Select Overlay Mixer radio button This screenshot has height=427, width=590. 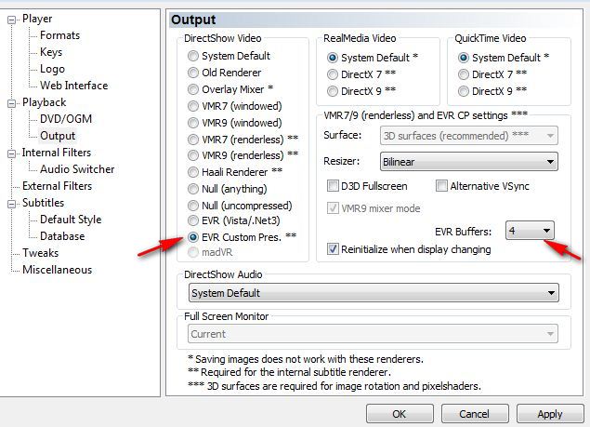[193, 89]
